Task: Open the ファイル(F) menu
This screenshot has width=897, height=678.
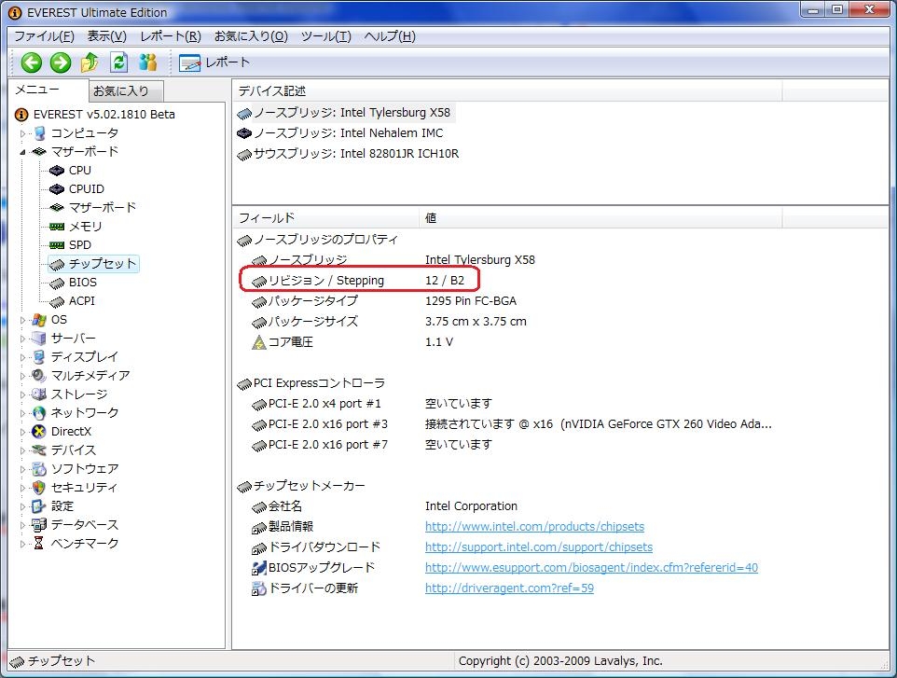Action: tap(44, 36)
